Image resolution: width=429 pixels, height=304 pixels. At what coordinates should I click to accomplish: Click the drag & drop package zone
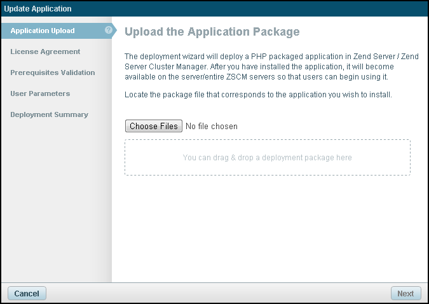[x=267, y=158]
